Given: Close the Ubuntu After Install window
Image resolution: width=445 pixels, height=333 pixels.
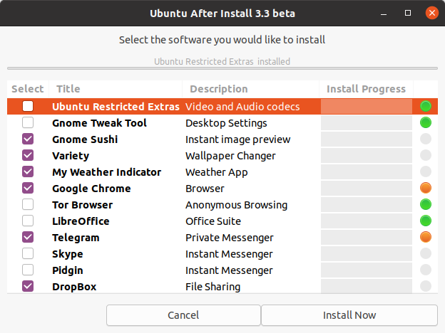Looking at the screenshot, I should (x=432, y=13).
